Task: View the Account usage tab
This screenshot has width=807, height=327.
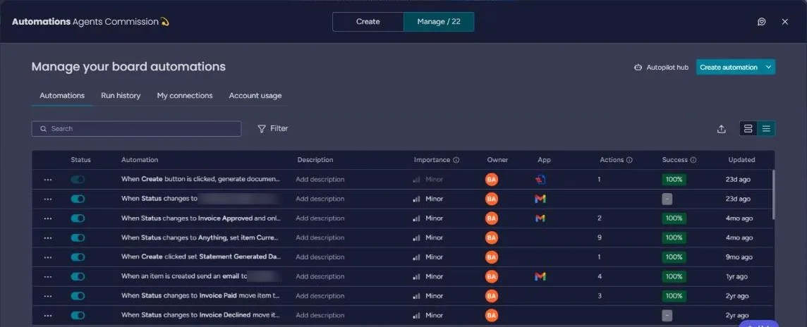Action: coord(255,96)
